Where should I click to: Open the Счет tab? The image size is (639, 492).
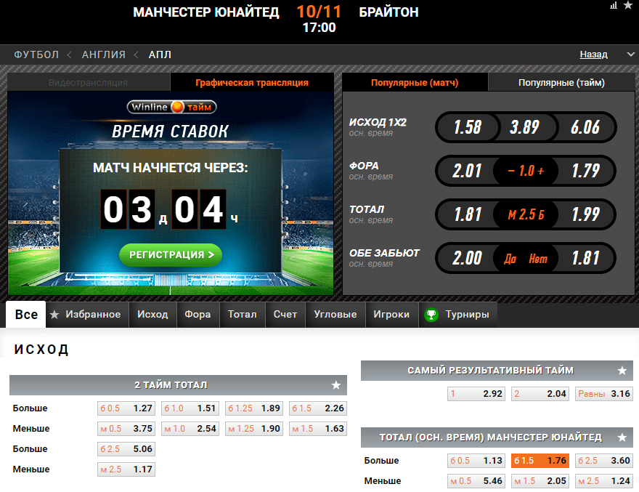pyautogui.click(x=285, y=315)
